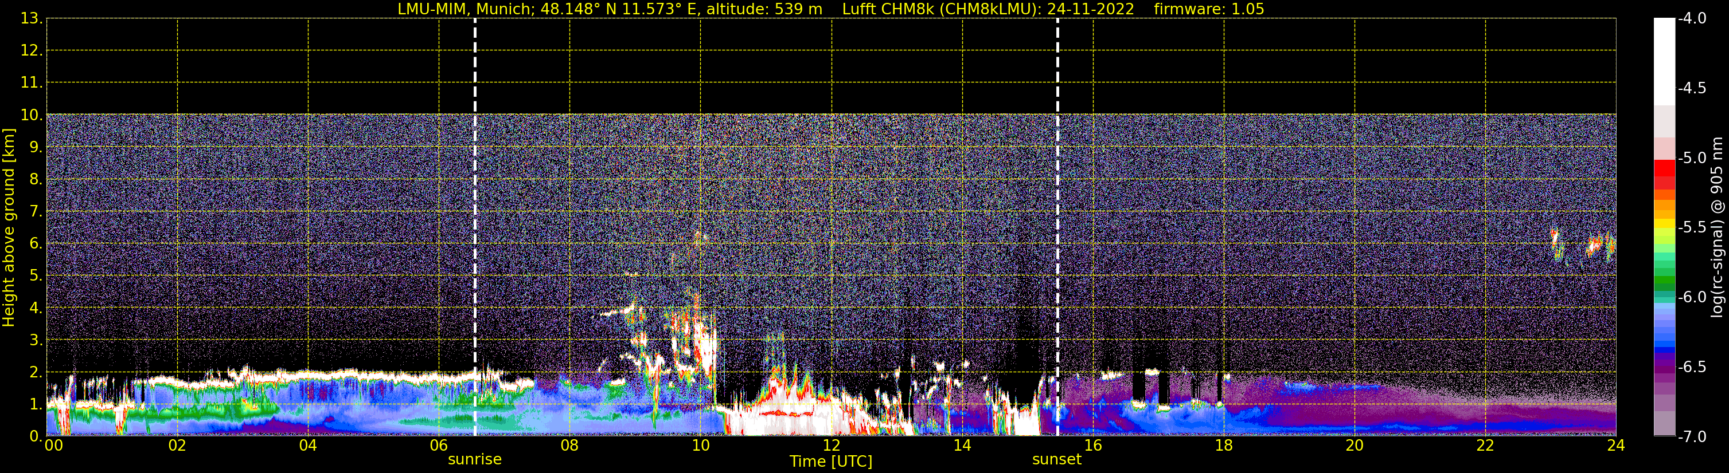Click the colorbar tick label '-5.5'
This screenshot has height=473, width=1729.
[1692, 228]
